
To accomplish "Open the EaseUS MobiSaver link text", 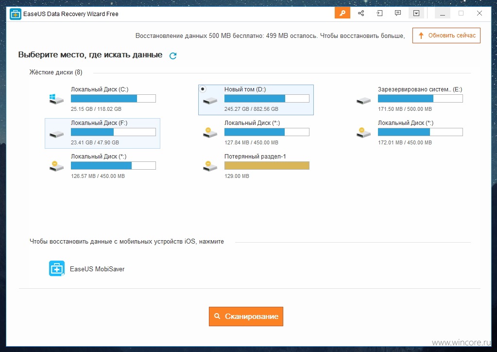I will click(x=97, y=269).
